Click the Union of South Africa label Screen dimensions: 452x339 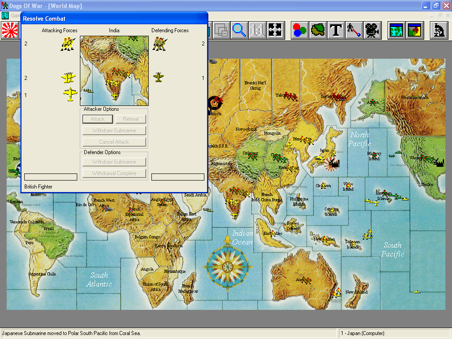[155, 286]
